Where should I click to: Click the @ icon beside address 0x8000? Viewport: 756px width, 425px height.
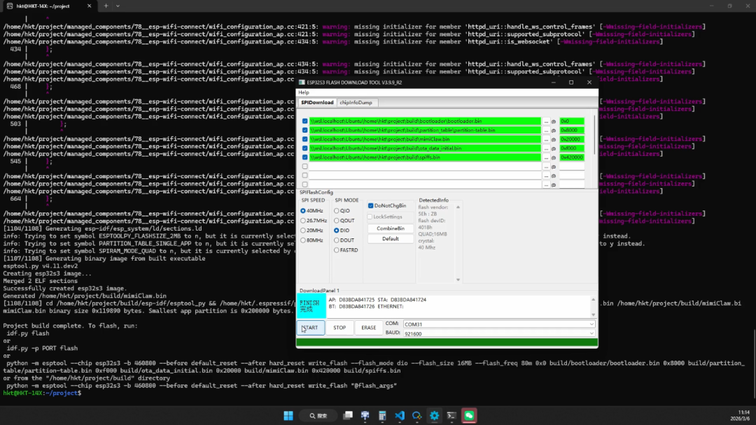[x=554, y=131]
